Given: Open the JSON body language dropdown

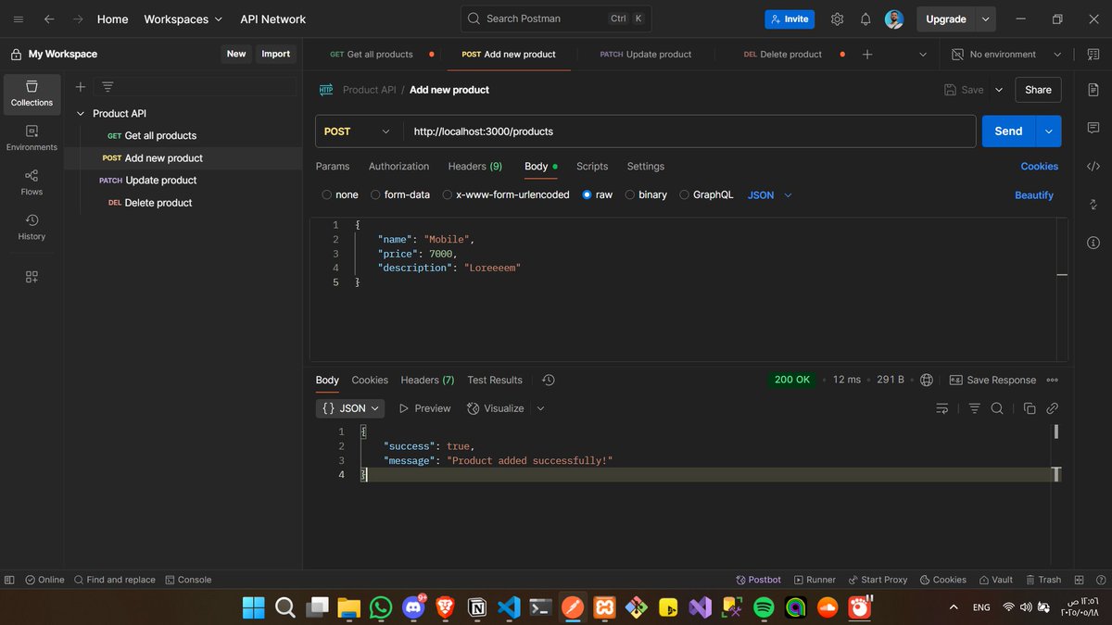Looking at the screenshot, I should pyautogui.click(x=766, y=194).
